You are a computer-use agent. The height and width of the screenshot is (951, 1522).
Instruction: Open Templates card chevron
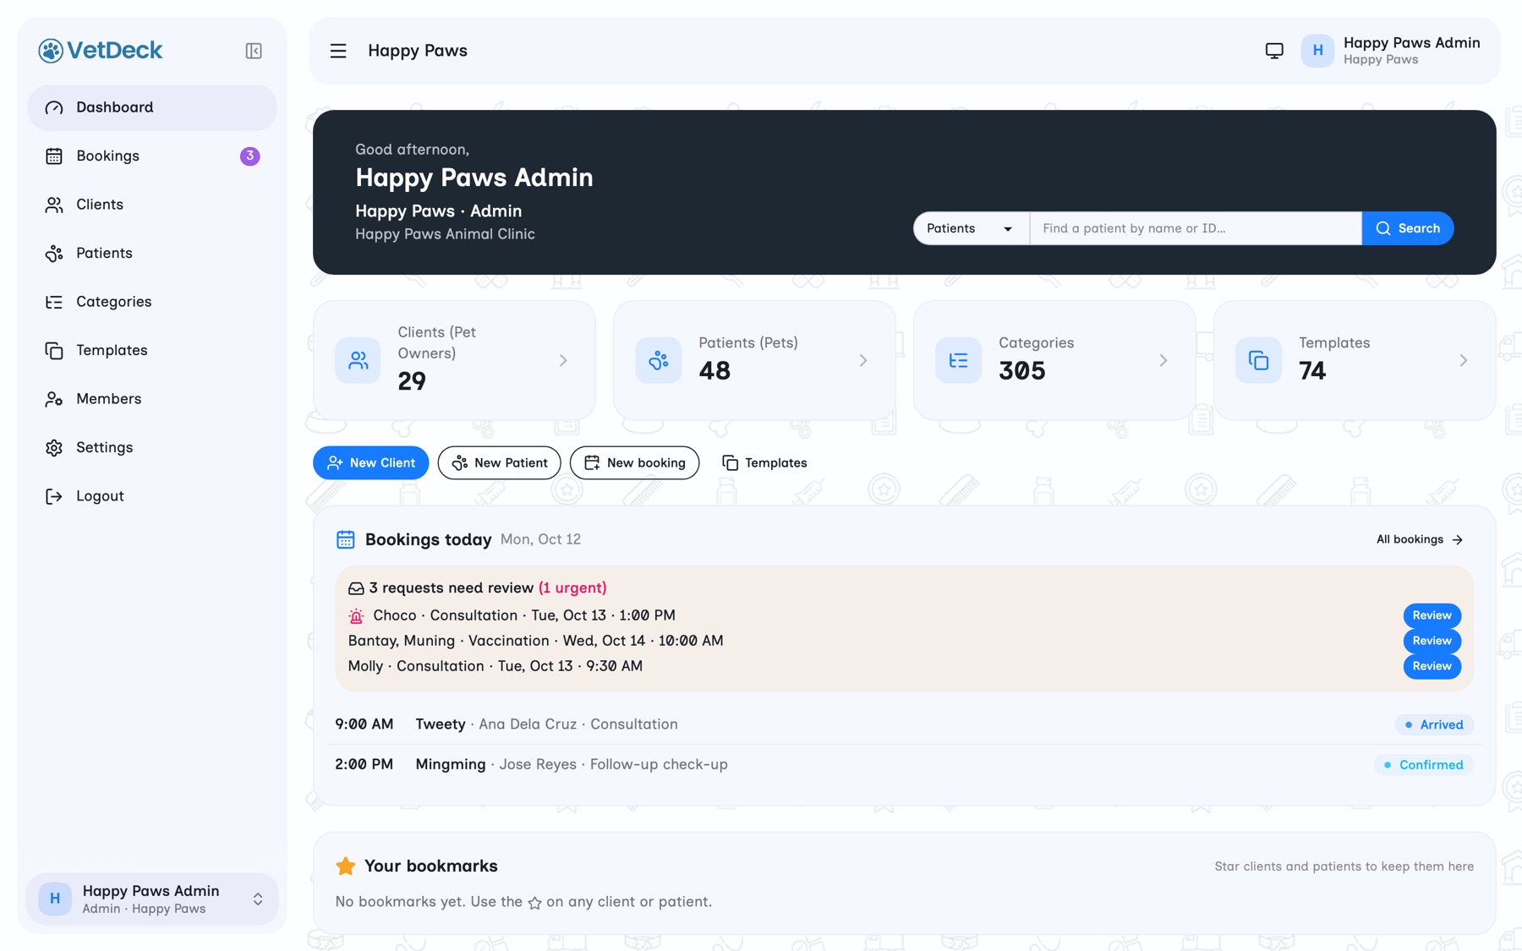[1464, 361]
